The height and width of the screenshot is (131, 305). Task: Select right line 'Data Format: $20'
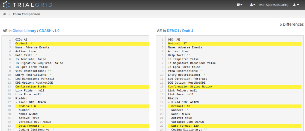tap(235, 126)
